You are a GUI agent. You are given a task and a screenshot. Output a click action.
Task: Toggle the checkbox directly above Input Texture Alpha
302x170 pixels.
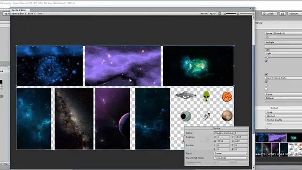pyautogui.click(x=266, y=74)
